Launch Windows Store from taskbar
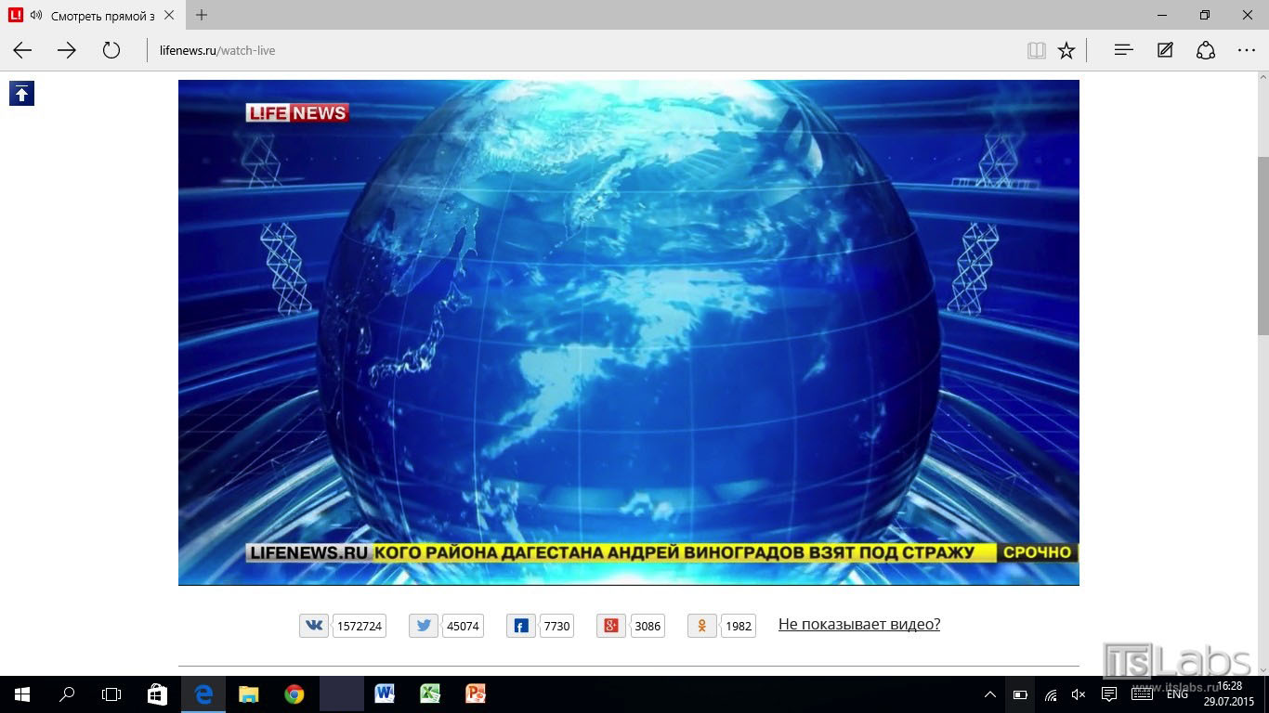Image resolution: width=1269 pixels, height=713 pixels. [158, 694]
